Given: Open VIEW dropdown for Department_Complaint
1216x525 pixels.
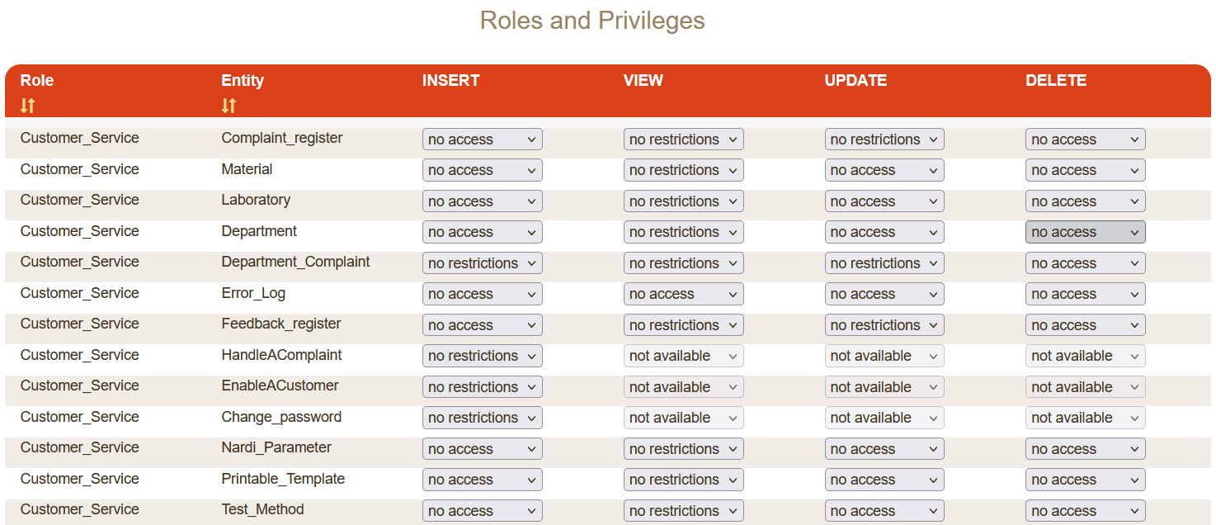Looking at the screenshot, I should tap(684, 263).
